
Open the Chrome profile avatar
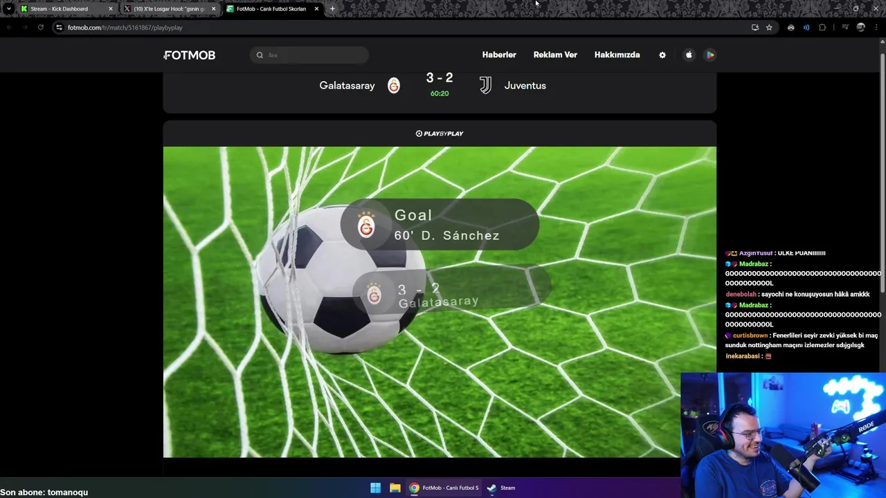click(860, 27)
